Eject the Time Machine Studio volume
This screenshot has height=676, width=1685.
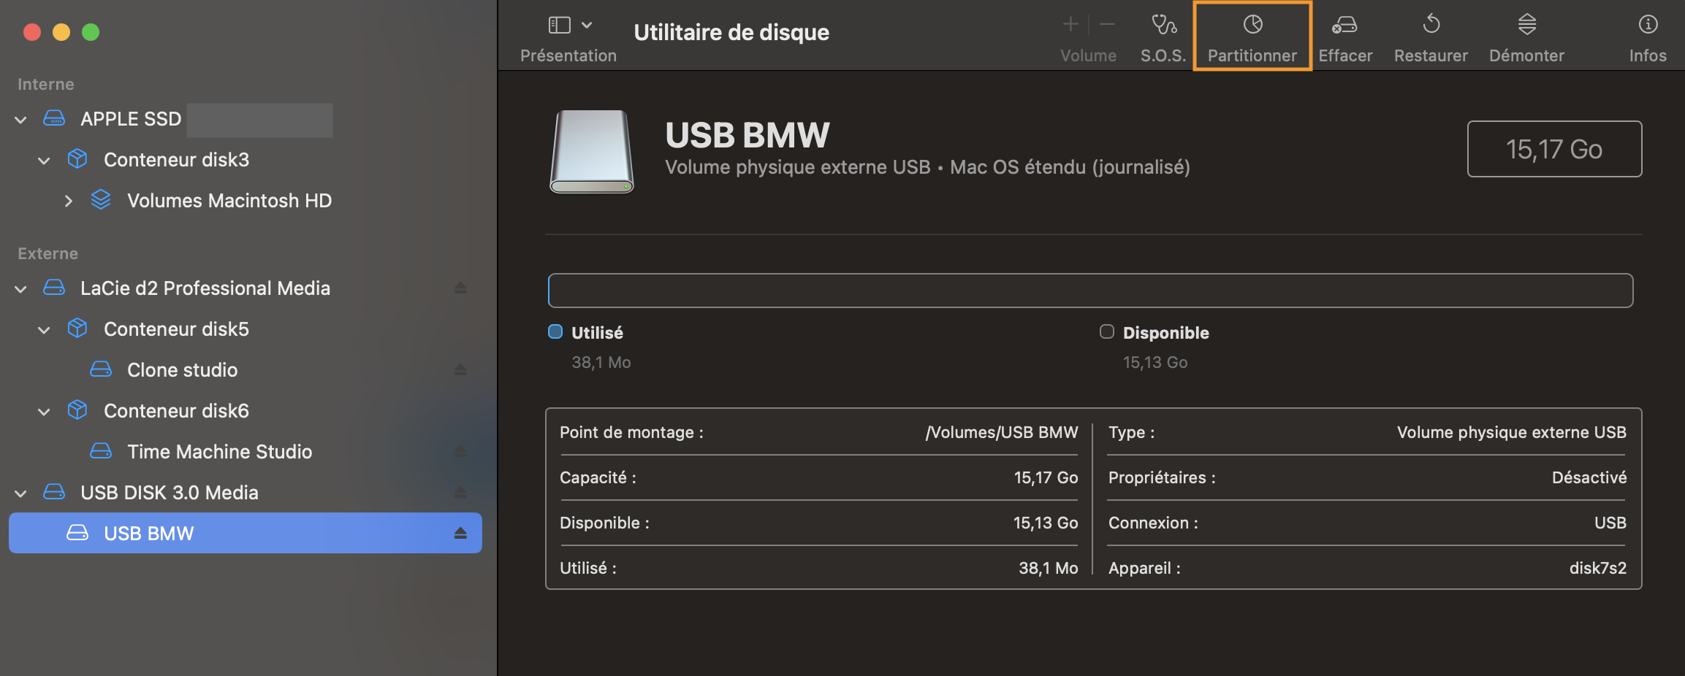[460, 452]
